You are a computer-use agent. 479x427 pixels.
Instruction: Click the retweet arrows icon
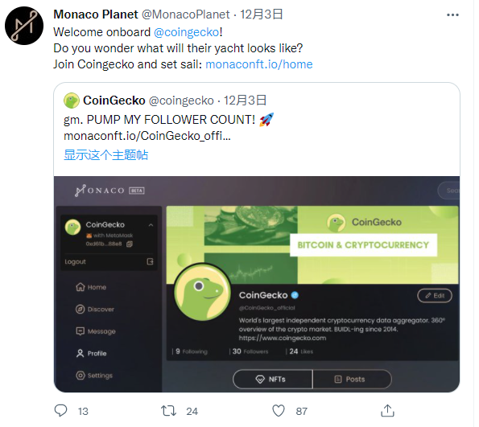pos(168,411)
